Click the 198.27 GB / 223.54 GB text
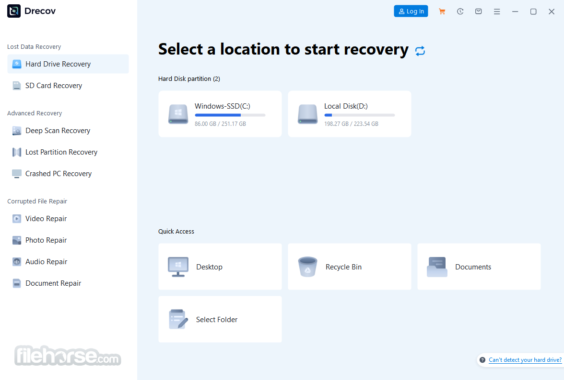 click(x=351, y=124)
